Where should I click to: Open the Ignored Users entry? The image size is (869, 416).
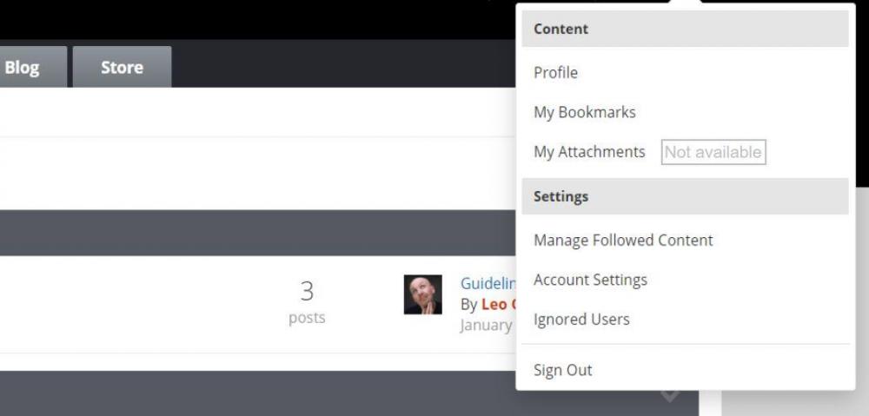(x=581, y=319)
